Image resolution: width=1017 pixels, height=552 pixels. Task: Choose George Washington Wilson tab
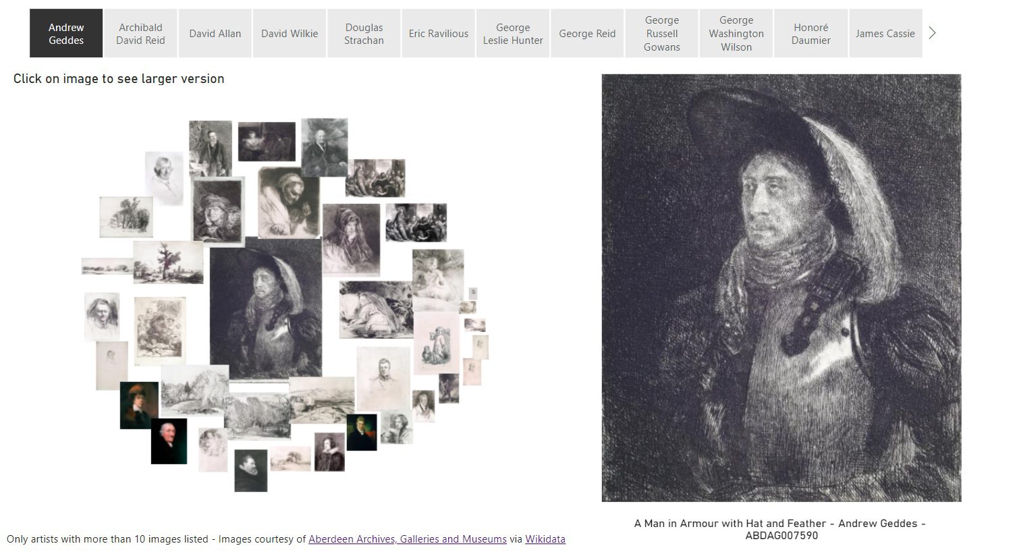point(736,33)
